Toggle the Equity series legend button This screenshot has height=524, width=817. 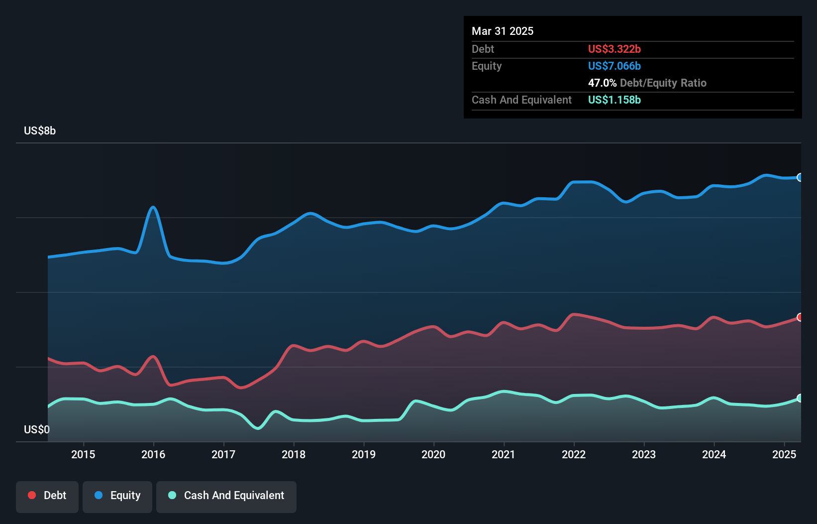[x=117, y=497]
